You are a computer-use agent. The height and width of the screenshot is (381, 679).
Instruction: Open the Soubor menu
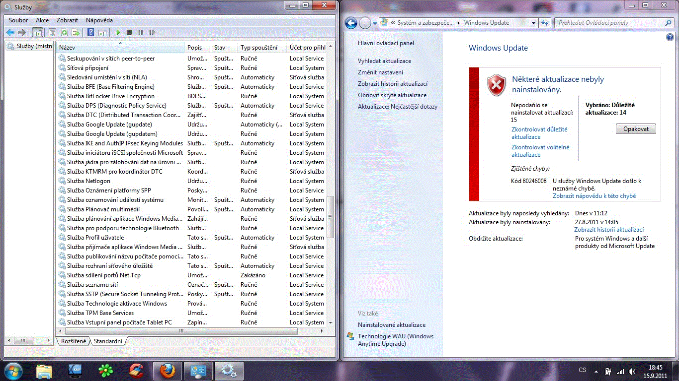click(18, 20)
